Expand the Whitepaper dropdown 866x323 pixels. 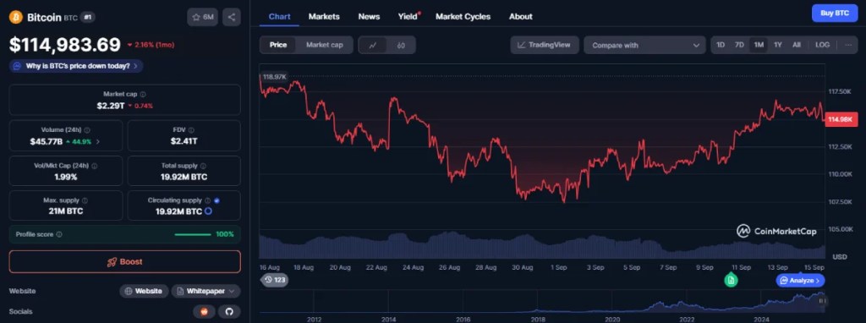(x=206, y=291)
